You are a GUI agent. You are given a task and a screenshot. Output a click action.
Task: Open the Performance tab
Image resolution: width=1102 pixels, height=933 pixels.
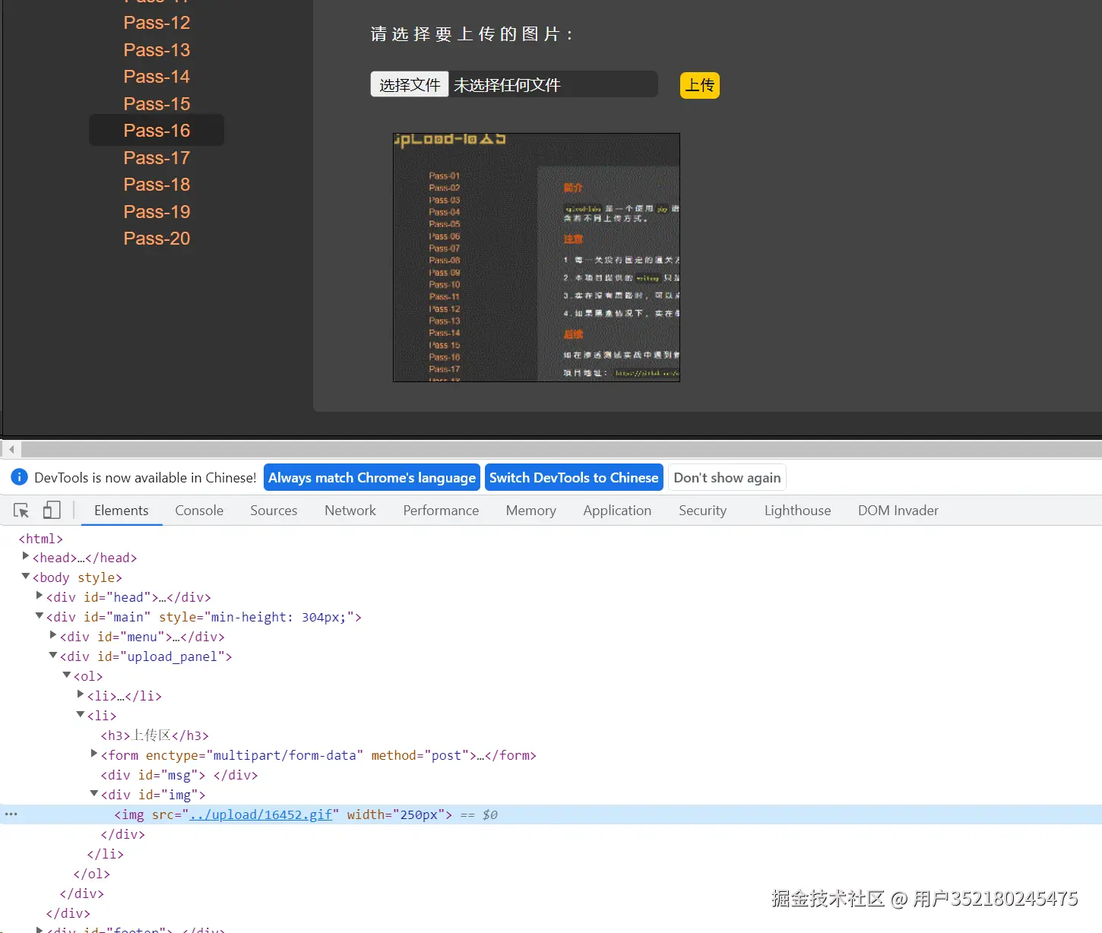[x=441, y=511]
